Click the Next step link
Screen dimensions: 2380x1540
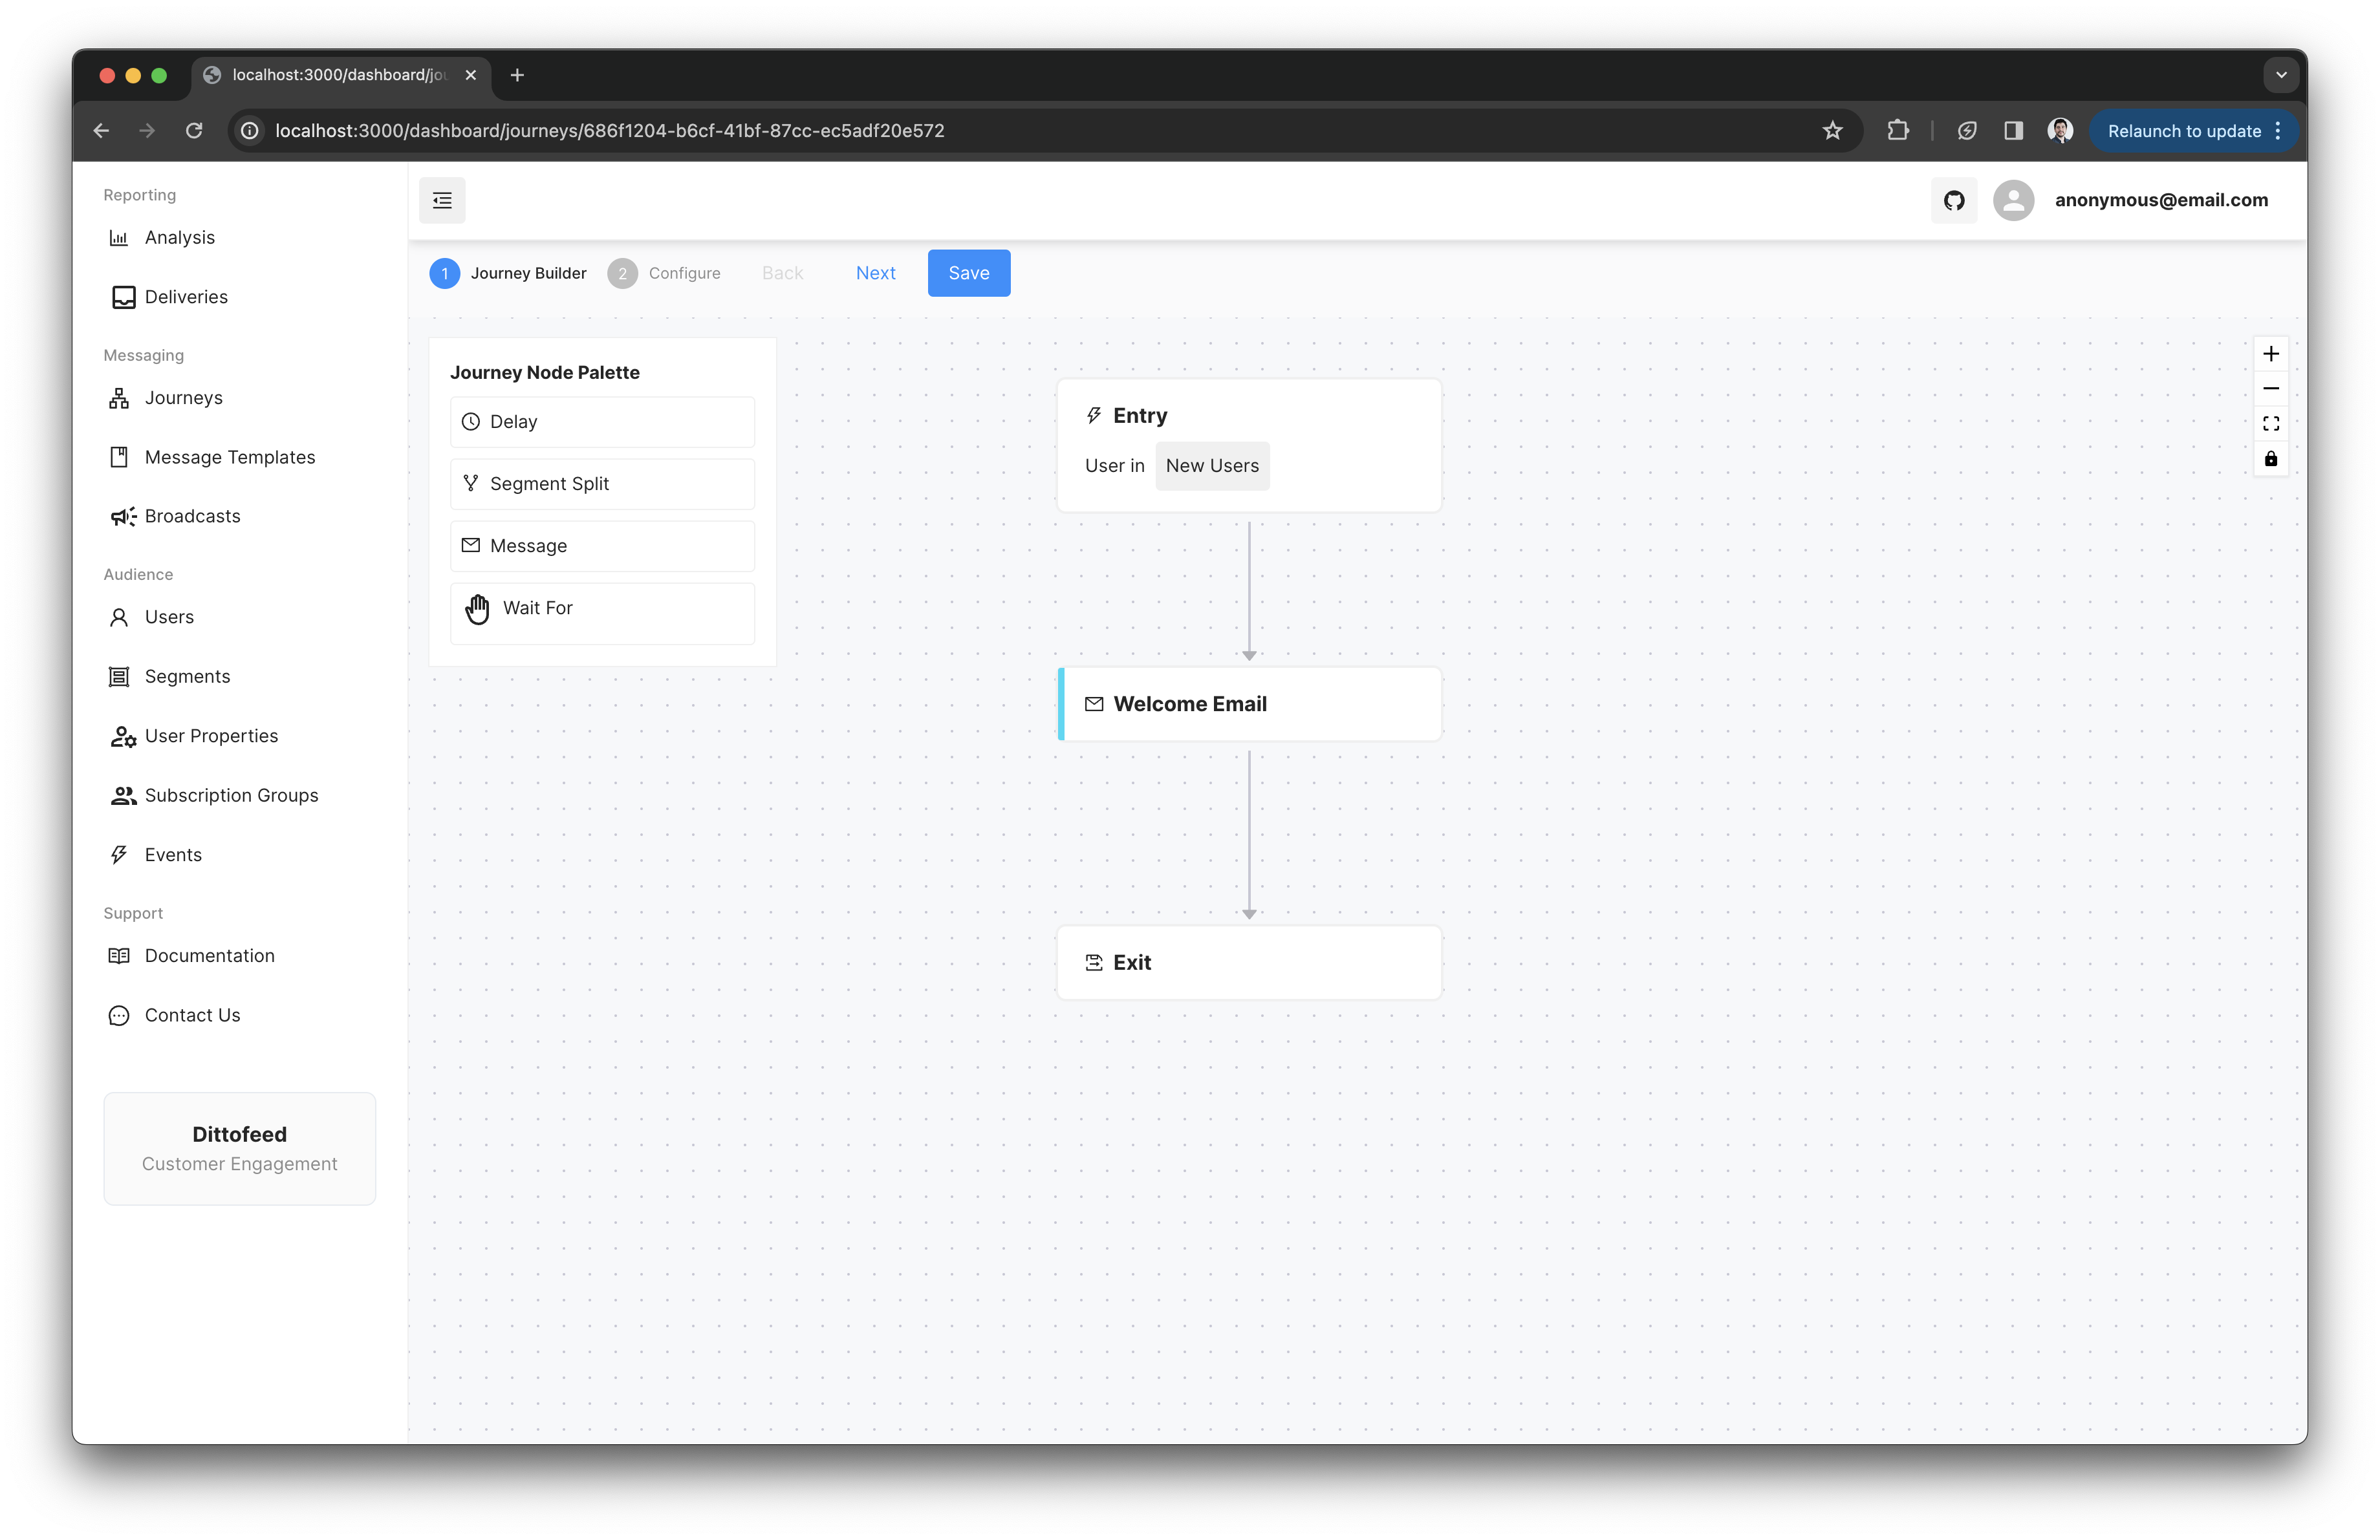pos(875,273)
